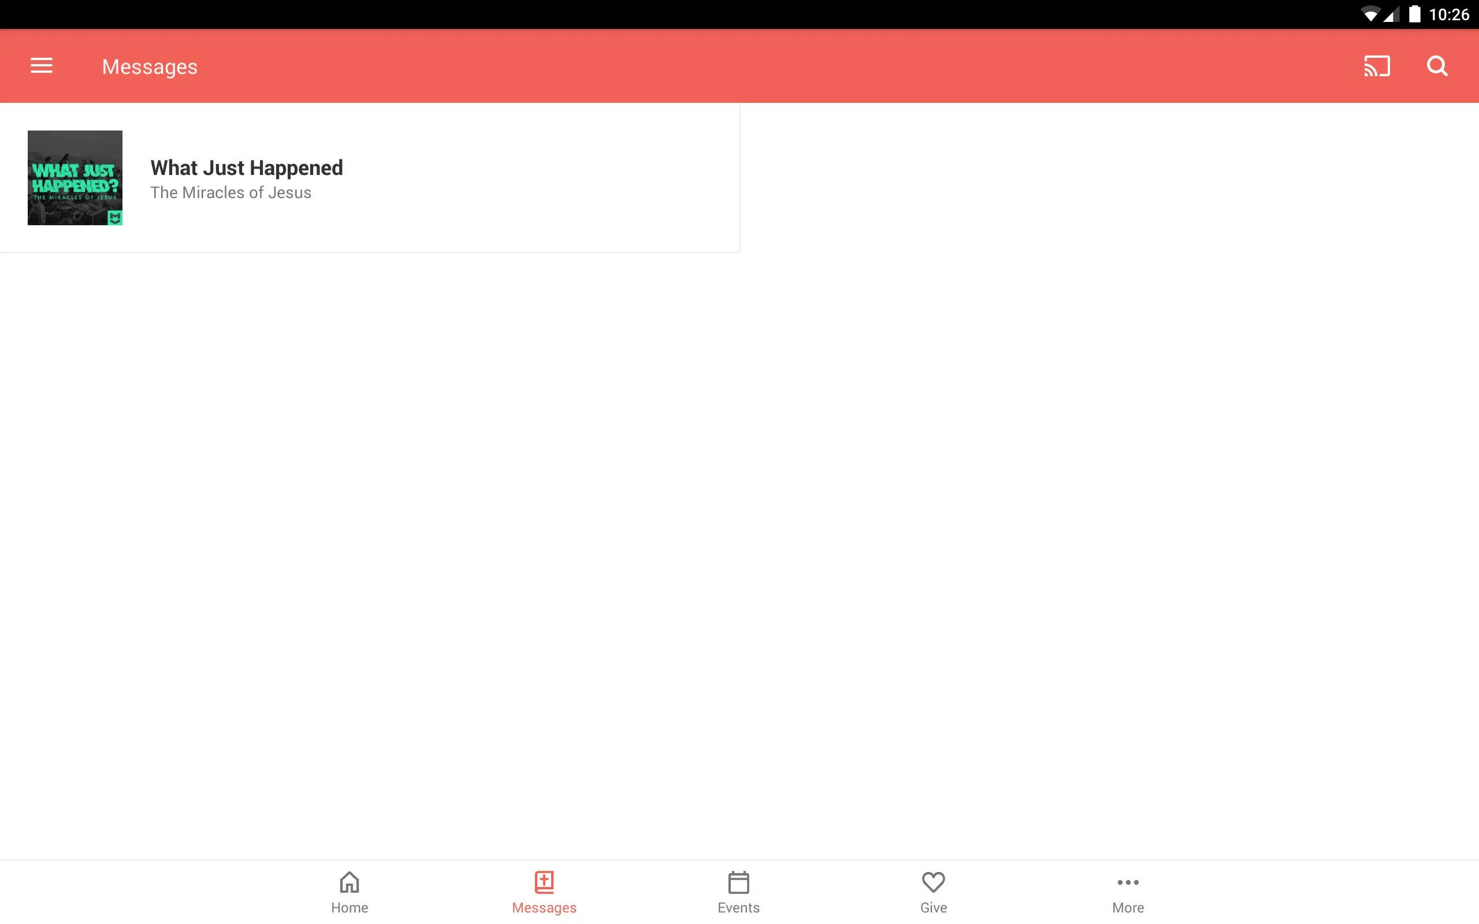The width and height of the screenshot is (1479, 924).
Task: Select the Messages tab label
Action: click(543, 907)
